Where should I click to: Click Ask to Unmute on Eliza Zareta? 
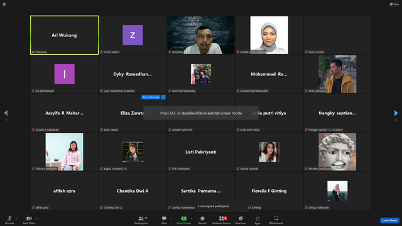pos(151,97)
